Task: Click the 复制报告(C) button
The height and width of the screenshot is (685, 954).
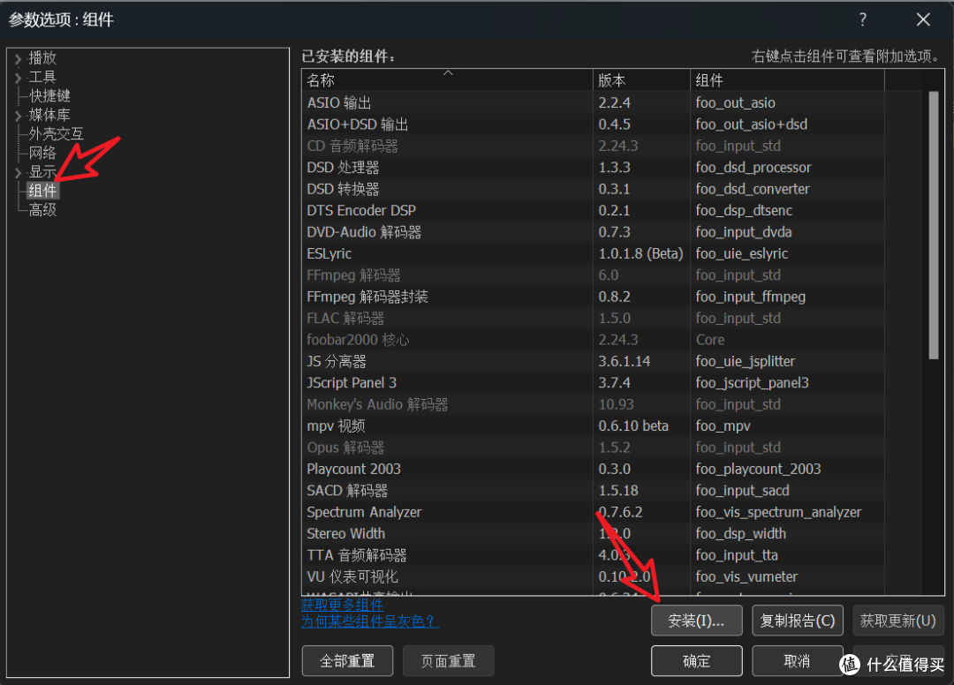Action: pyautogui.click(x=798, y=621)
